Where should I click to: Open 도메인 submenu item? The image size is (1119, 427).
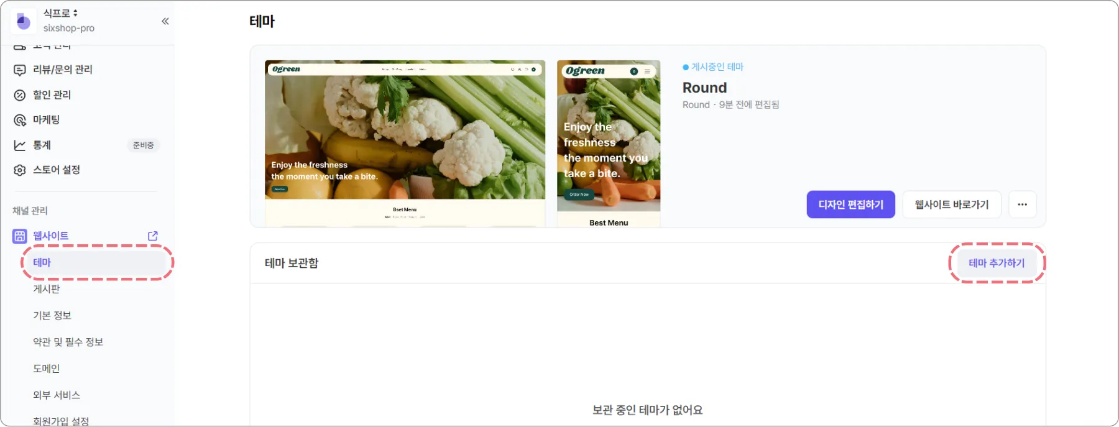click(47, 369)
